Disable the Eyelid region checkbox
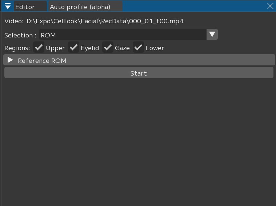Screen dimensions: 276x206 [73, 48]
